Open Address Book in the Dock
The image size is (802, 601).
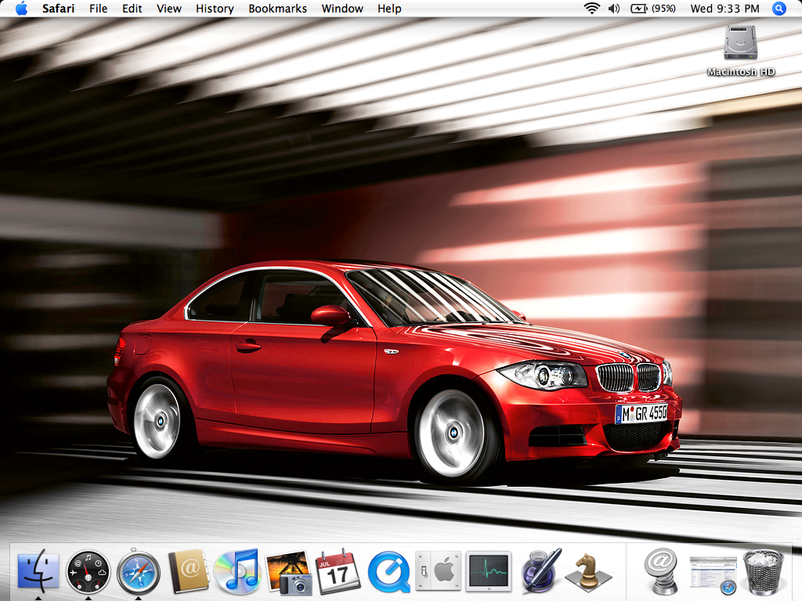pos(189,570)
